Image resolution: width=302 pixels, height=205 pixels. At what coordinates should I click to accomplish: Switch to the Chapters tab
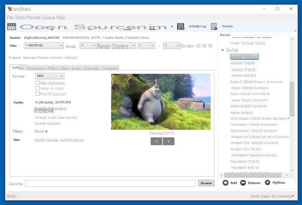point(110,68)
